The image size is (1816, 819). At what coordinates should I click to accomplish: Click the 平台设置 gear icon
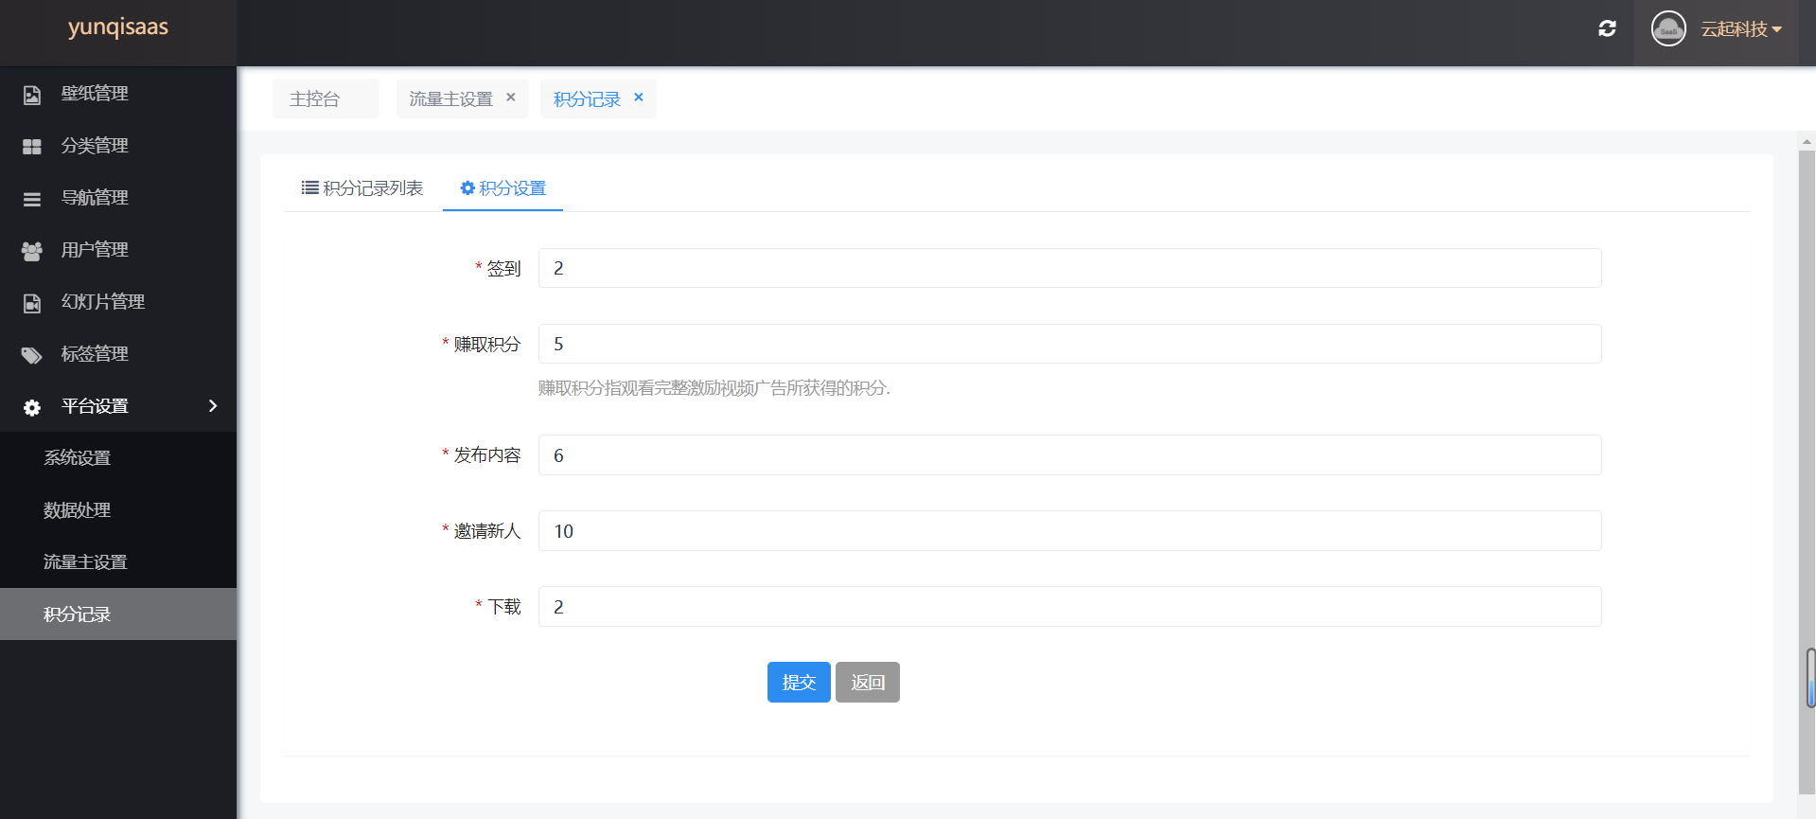[32, 407]
